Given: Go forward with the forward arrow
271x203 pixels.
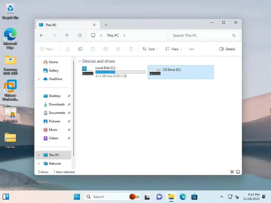Looking at the screenshot, I should 54,35.
